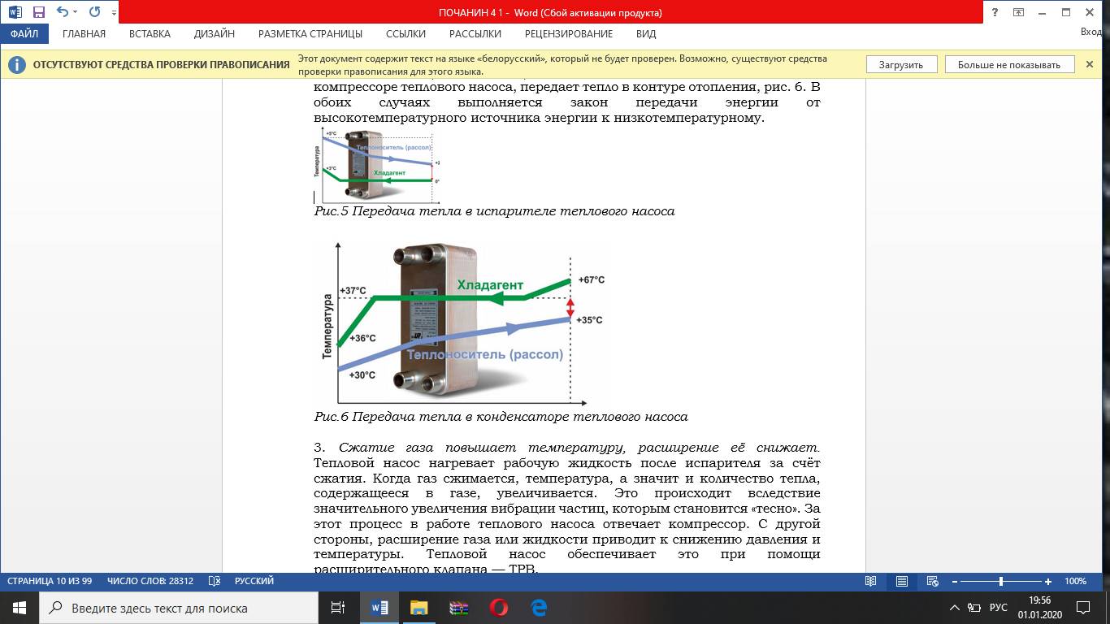Click the Загрузить button
Screen dimensions: 1110x624
[x=900, y=65]
